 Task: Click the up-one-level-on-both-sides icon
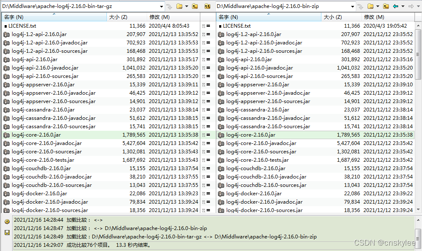pyautogui.click(x=207, y=6)
